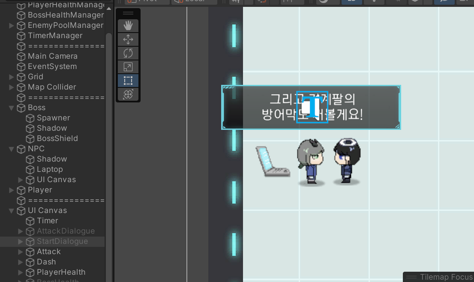This screenshot has width=474, height=282.
Task: Click the cube icon beside Laptop
Action: tap(30, 170)
